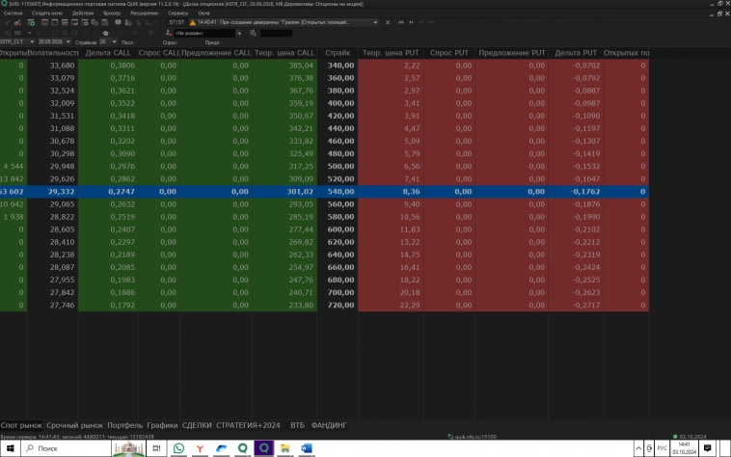This screenshot has height=457, width=731.
Task: Expand the diagram message dropdown in toolbar
Action: 374,21
